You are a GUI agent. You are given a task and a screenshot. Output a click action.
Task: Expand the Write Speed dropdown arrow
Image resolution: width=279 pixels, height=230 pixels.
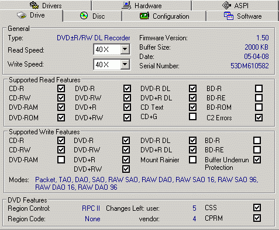pos(125,64)
